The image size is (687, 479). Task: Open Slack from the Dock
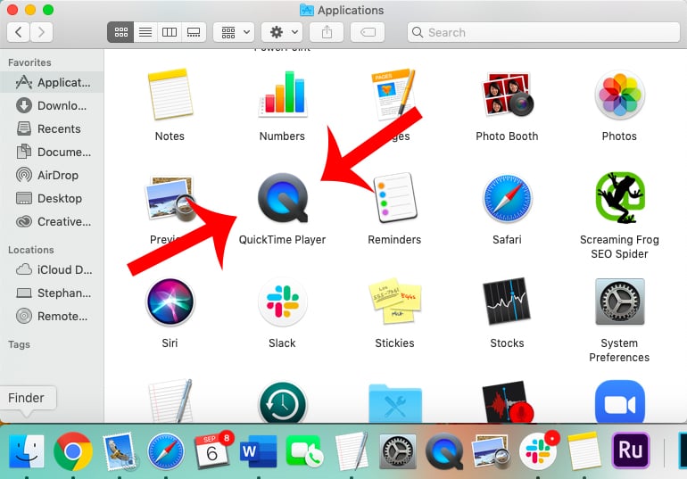click(539, 450)
